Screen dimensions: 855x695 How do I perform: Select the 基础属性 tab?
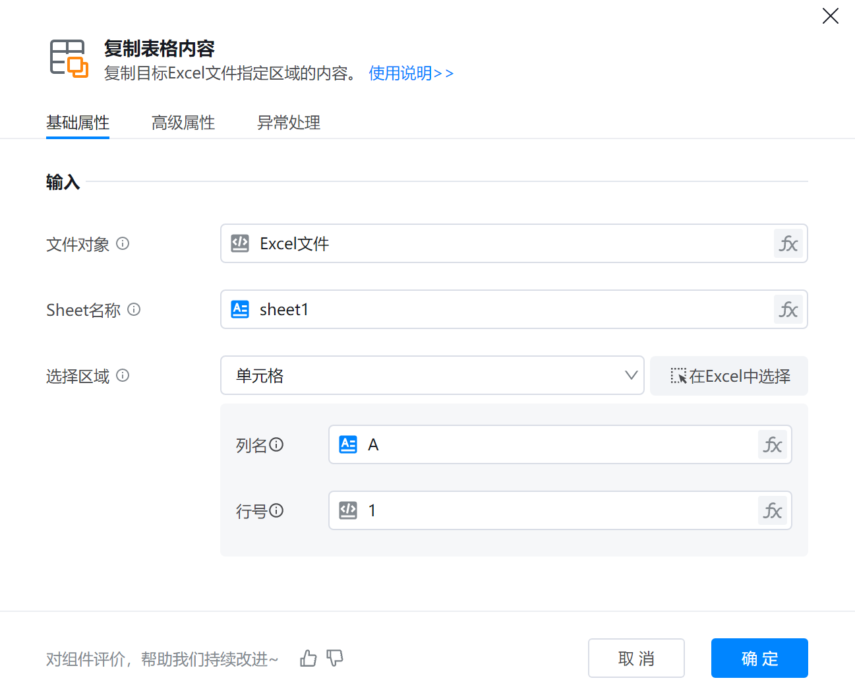click(78, 123)
